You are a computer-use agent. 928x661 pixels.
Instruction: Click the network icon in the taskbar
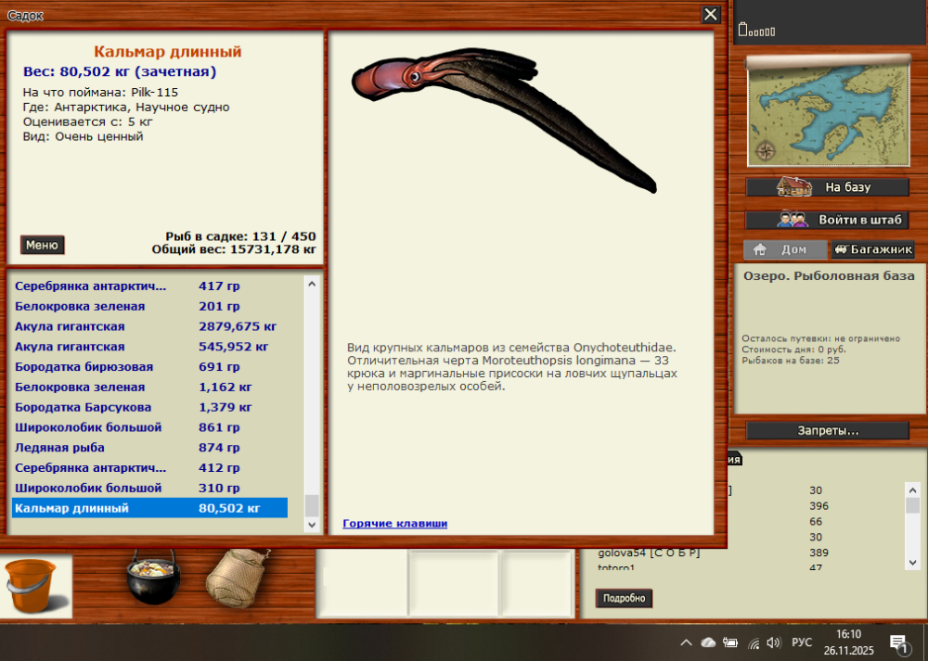[x=754, y=641]
